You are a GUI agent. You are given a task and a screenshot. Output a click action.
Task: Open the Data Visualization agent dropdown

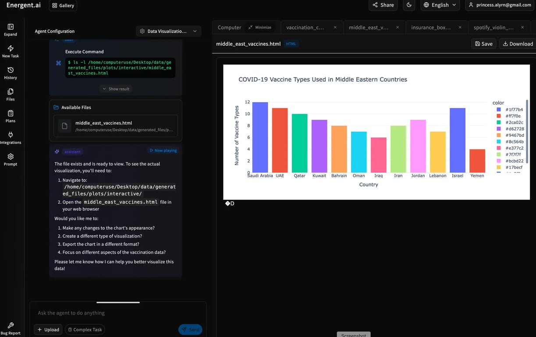tap(169, 31)
